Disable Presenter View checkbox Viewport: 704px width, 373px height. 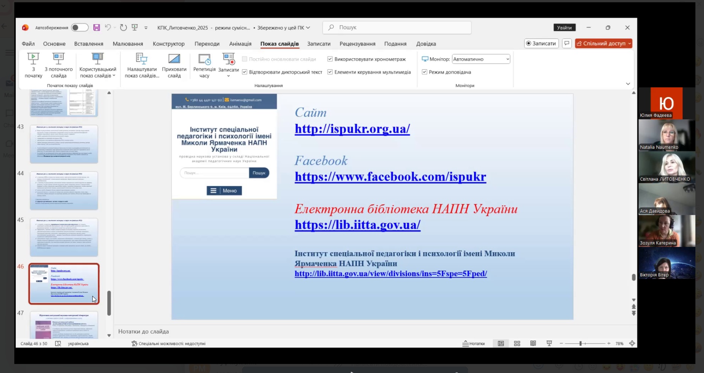pos(424,72)
